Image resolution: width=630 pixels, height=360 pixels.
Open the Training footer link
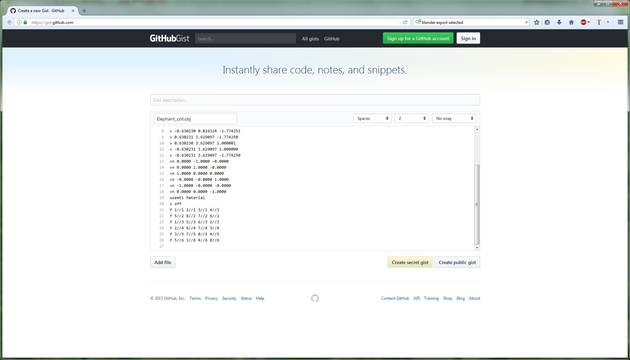point(431,298)
